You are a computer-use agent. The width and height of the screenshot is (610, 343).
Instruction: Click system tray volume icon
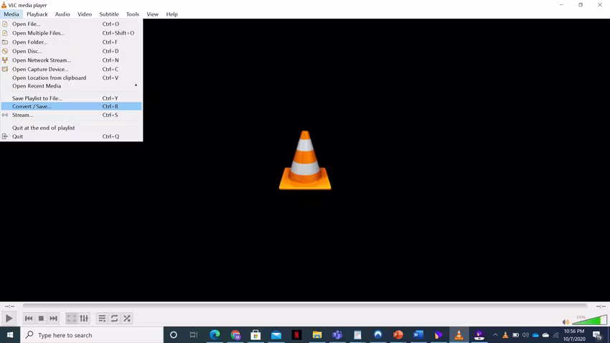coord(525,335)
